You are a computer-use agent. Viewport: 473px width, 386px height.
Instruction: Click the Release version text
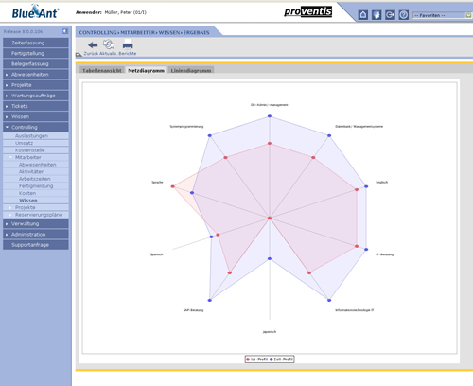coord(23,31)
